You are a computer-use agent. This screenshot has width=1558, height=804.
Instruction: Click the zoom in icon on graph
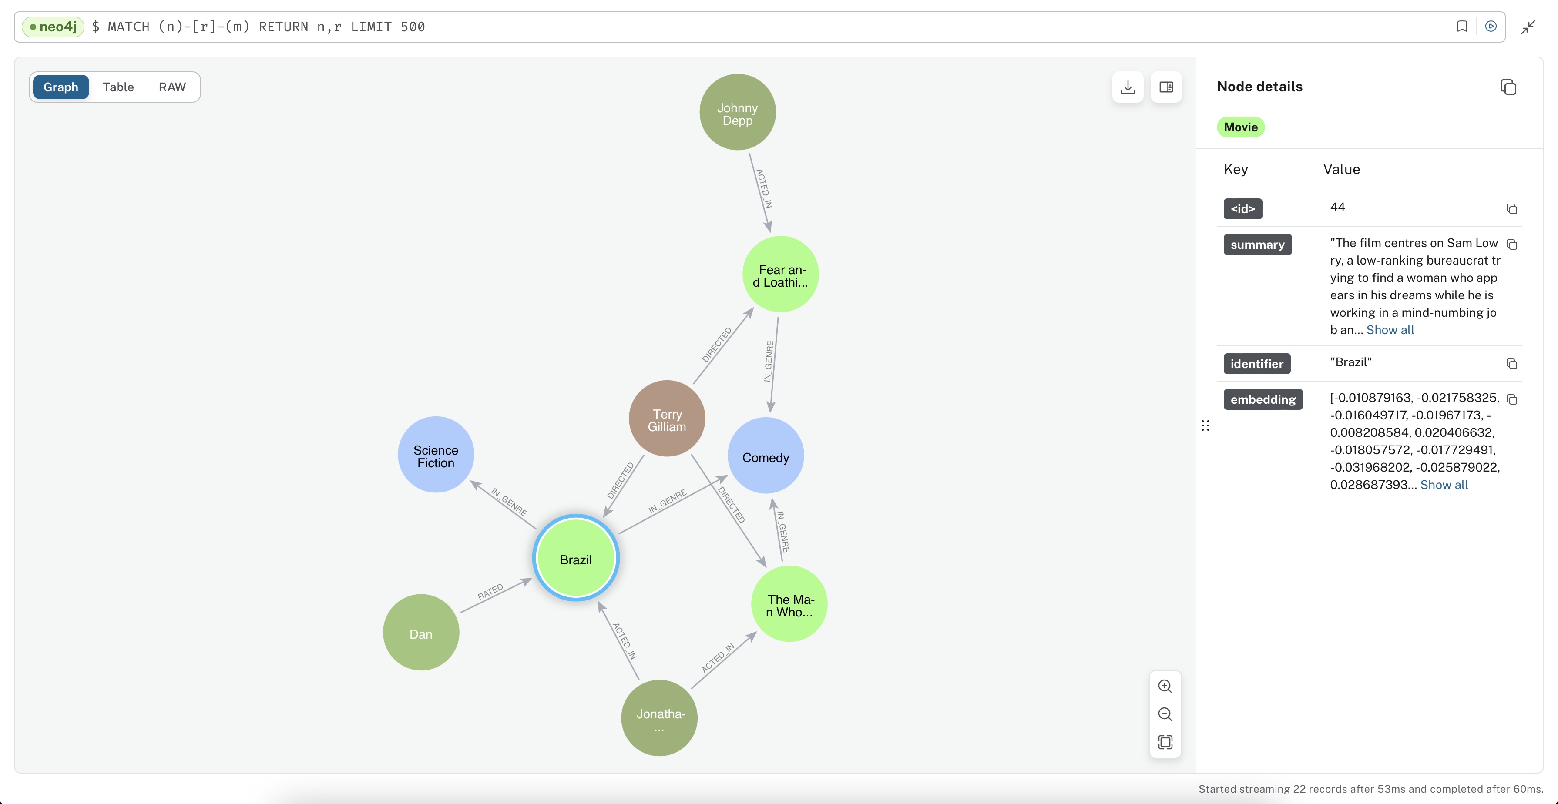click(x=1164, y=686)
